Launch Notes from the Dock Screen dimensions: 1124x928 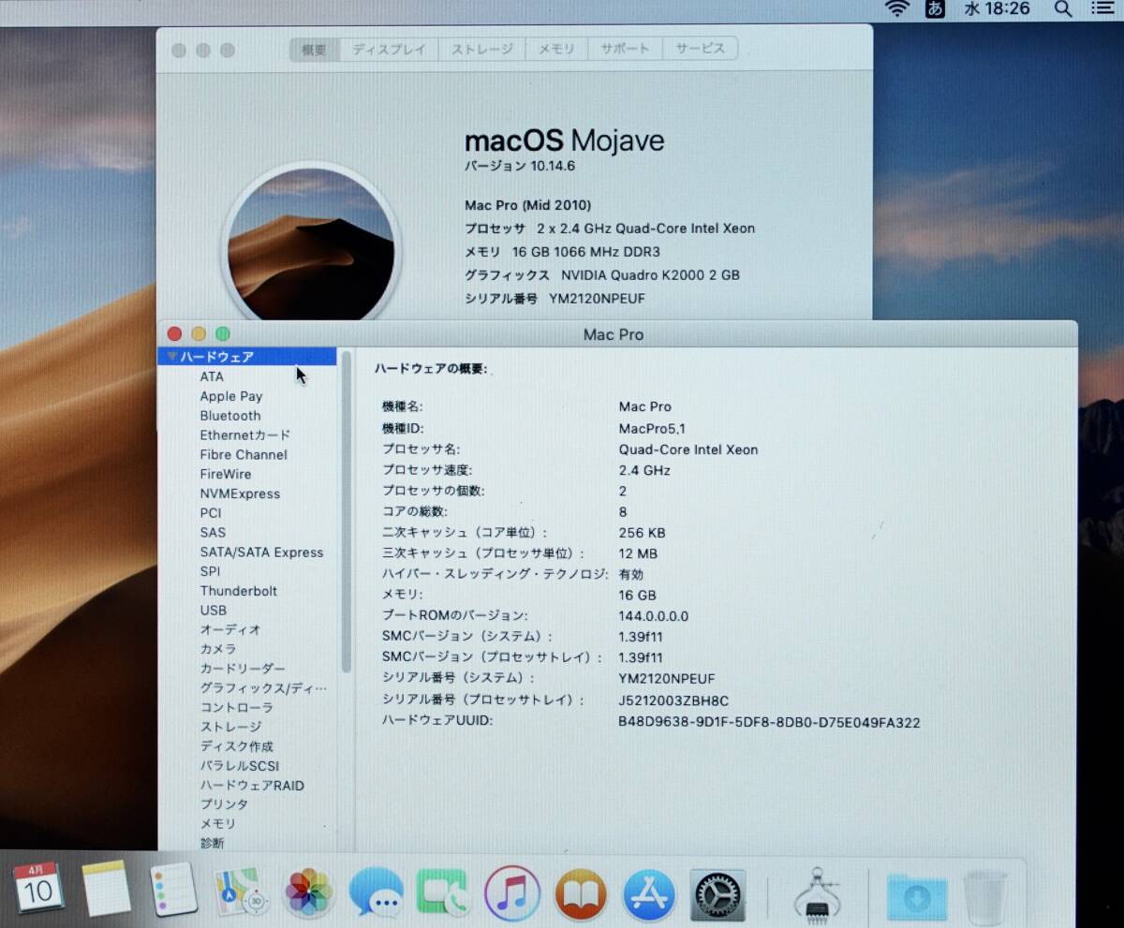pyautogui.click(x=107, y=890)
